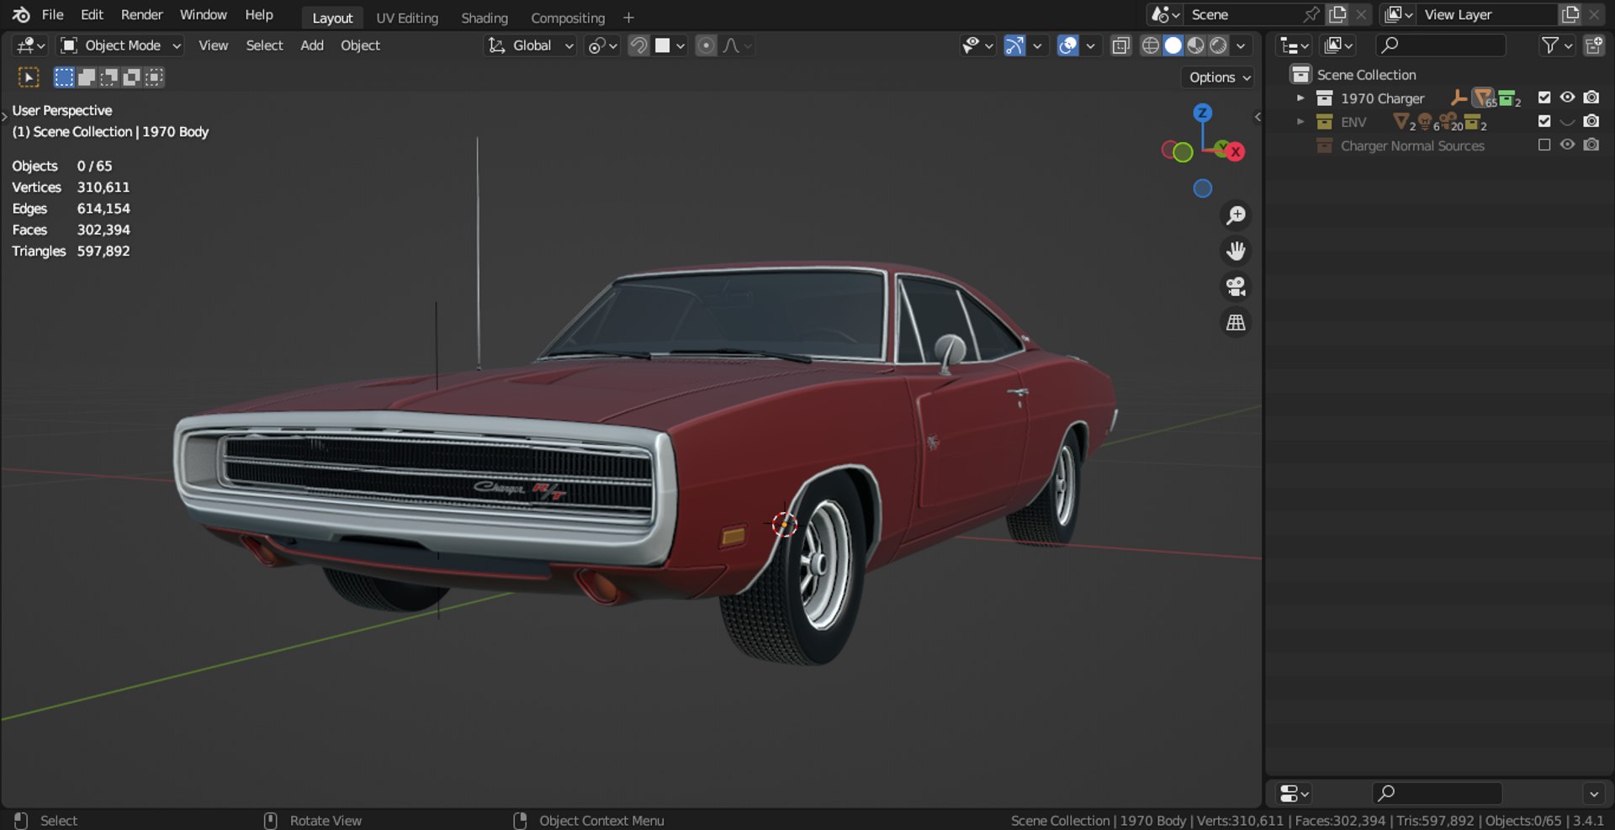Open Object Mode dropdown
The width and height of the screenshot is (1615, 830).
click(121, 45)
